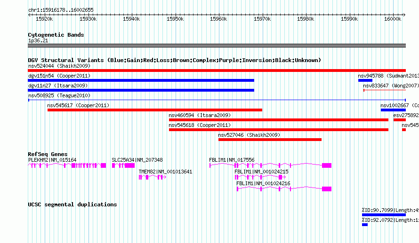Viewport: 419px width, 243px height.
Task: Select the dgv11n27 (Itsara2009) blue gain bar
Action: [141, 90]
